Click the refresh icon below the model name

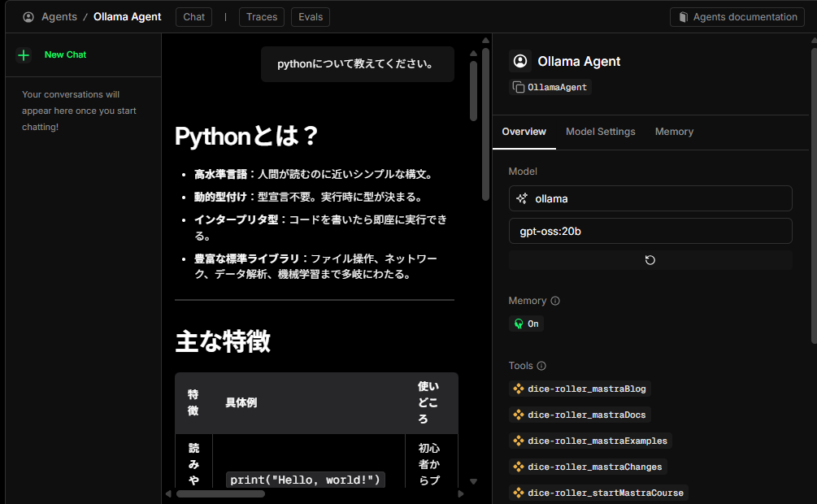[x=650, y=259]
